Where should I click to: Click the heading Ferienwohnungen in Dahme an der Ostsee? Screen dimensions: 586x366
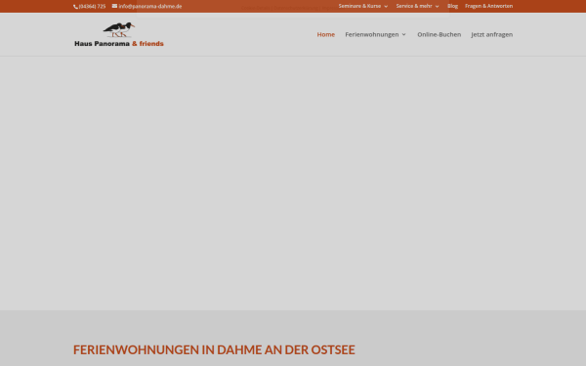point(214,350)
